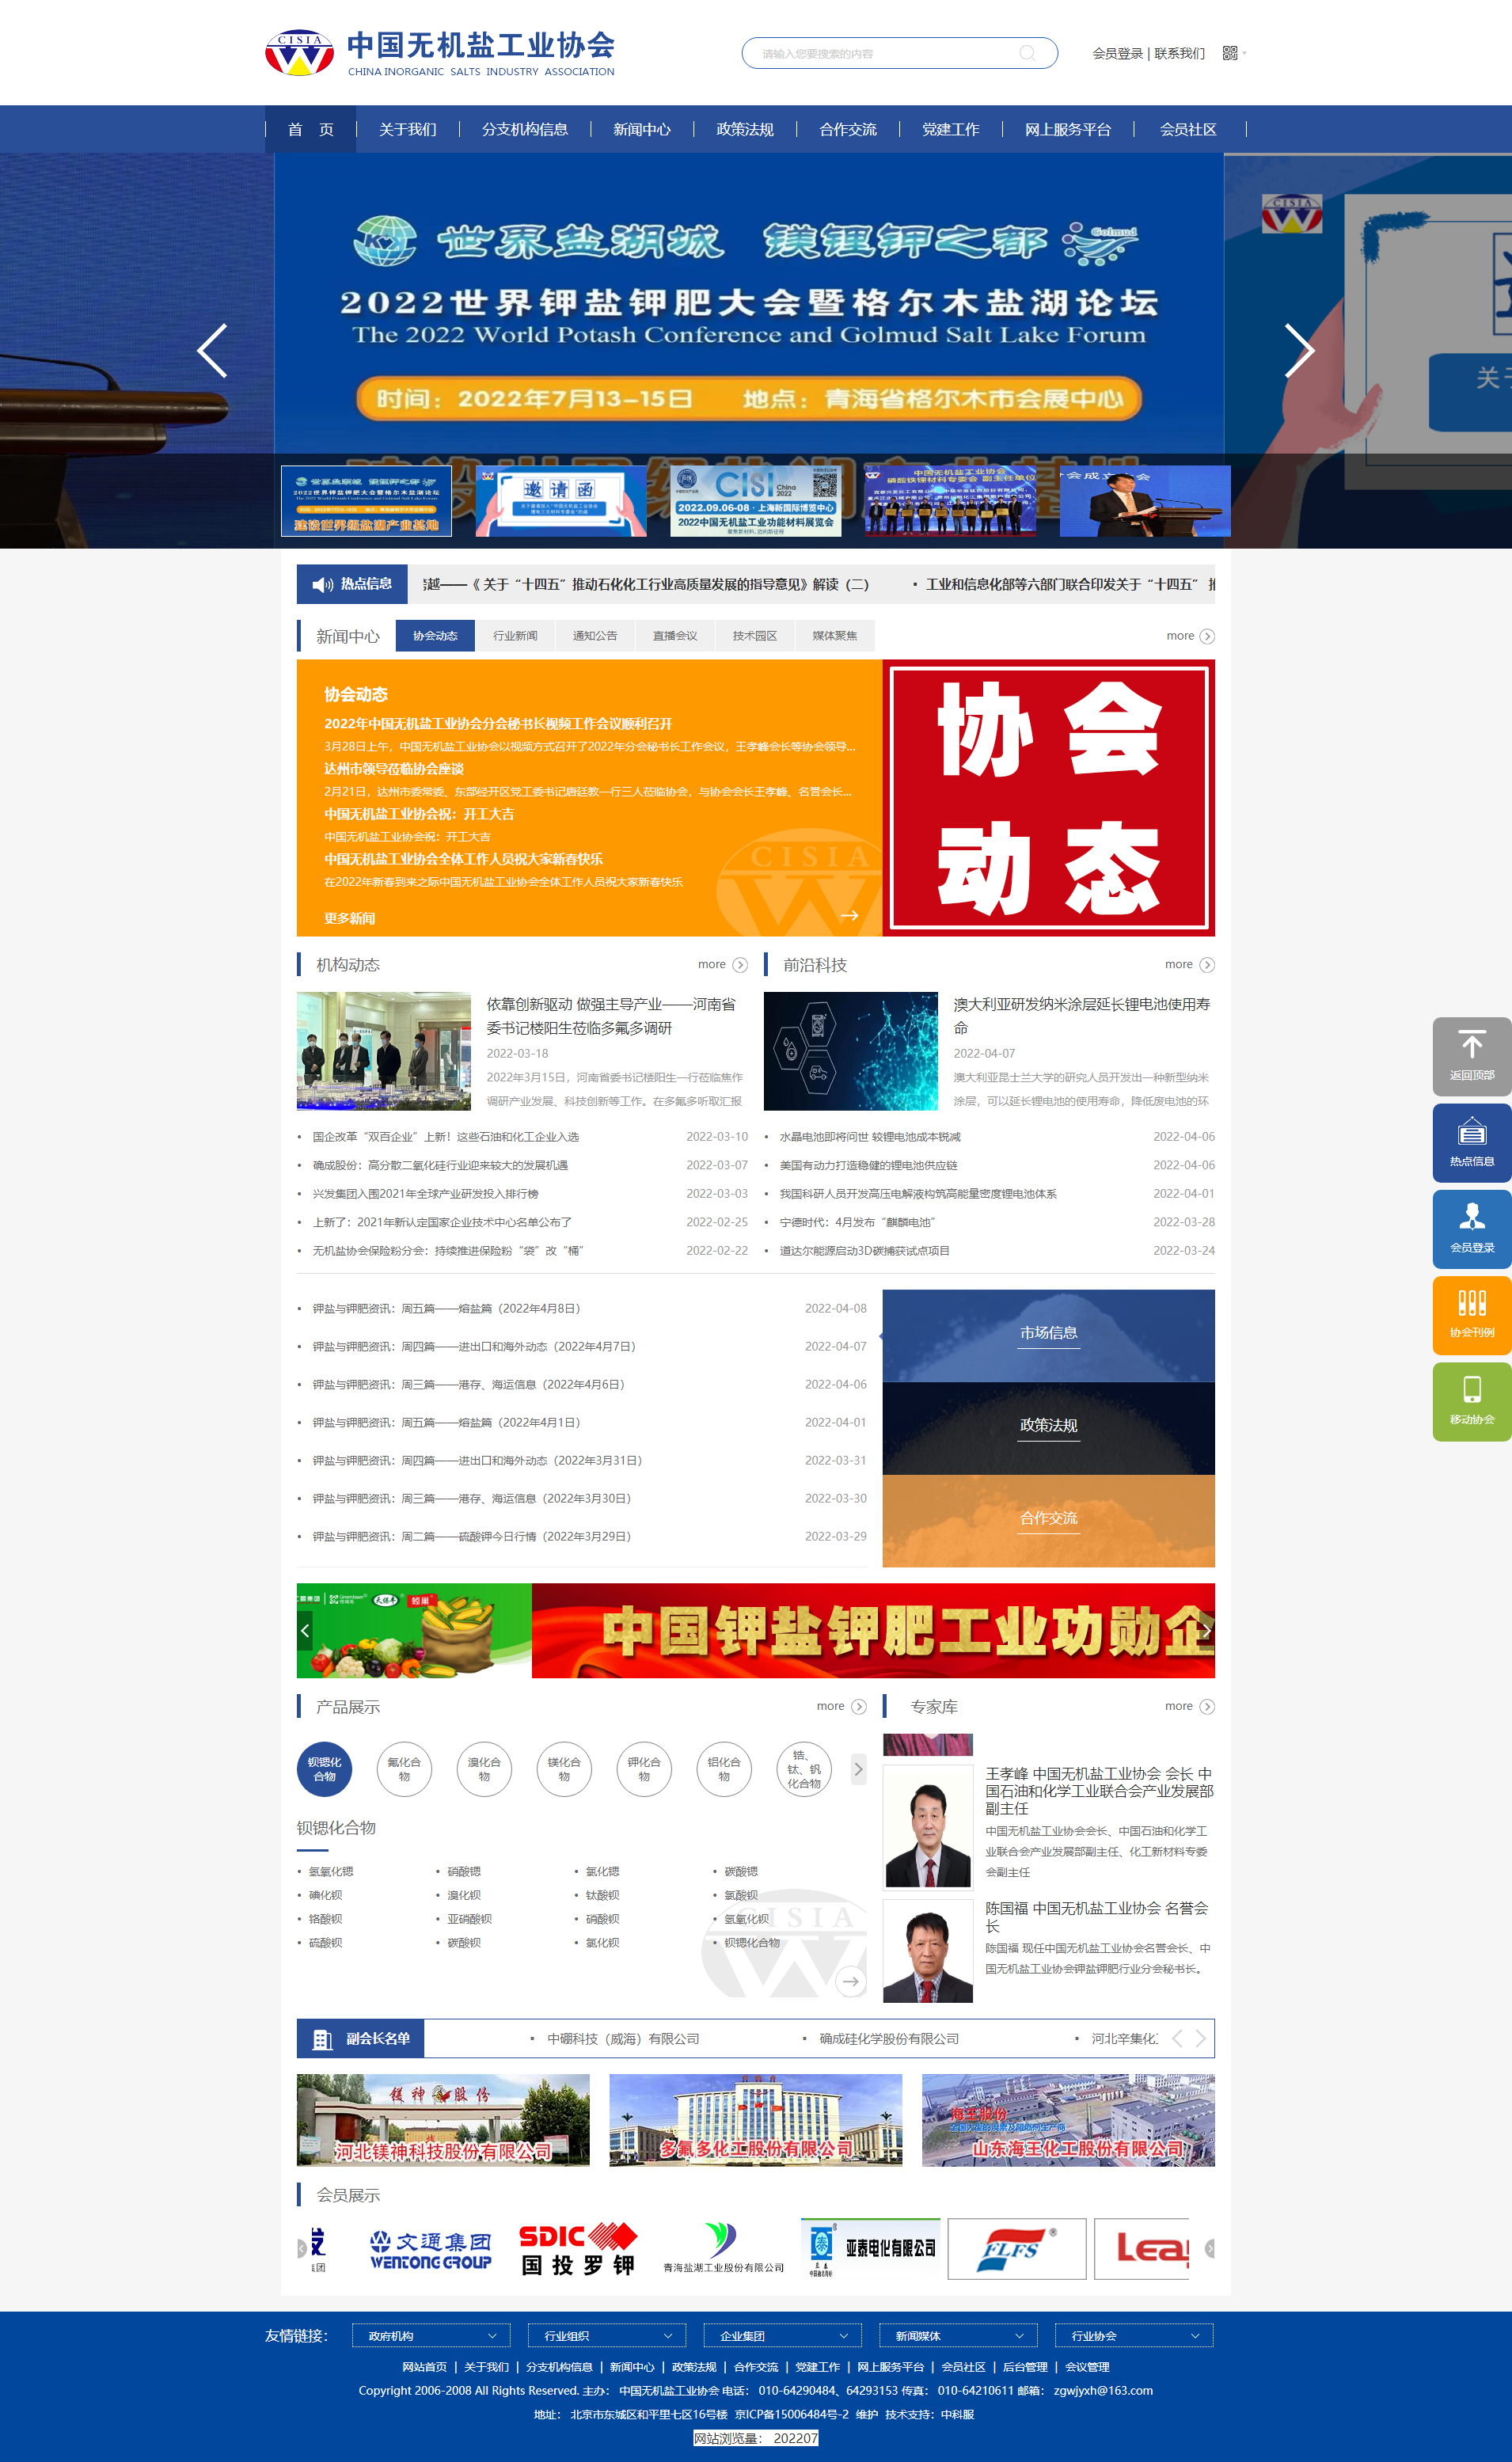Click the search magnifier icon
Image resolution: width=1512 pixels, height=2462 pixels.
(x=1027, y=53)
